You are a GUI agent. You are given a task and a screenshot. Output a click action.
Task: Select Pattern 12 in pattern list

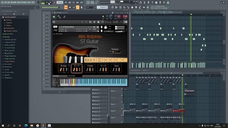[x=100, y=115]
